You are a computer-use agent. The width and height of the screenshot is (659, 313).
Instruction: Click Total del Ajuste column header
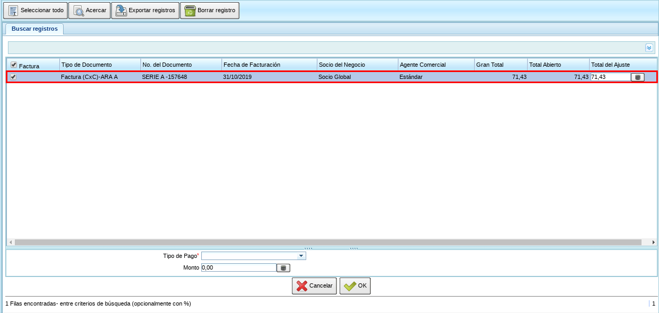623,65
